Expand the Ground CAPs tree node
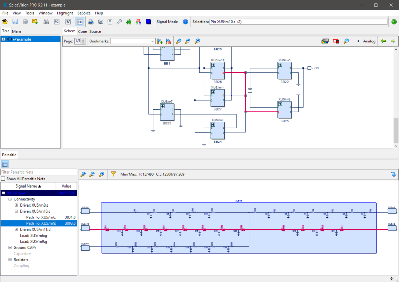 pyautogui.click(x=10, y=248)
